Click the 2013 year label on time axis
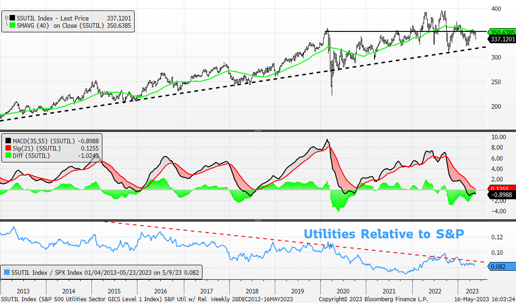The width and height of the screenshot is (516, 303). (x=23, y=291)
